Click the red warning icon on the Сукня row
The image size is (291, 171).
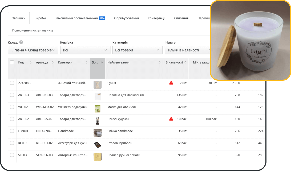tap(172, 83)
